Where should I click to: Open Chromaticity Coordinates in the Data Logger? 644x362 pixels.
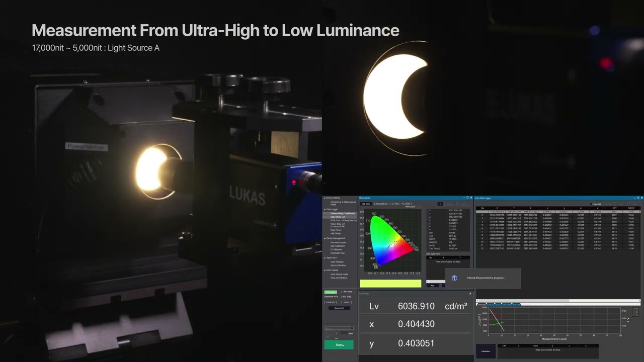point(341,213)
